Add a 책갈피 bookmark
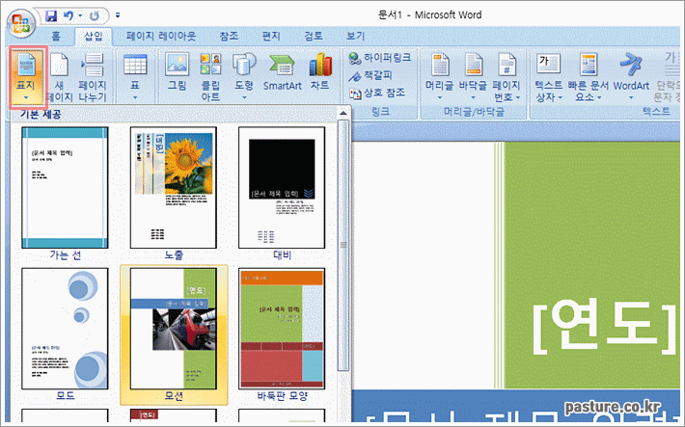685x427 pixels. click(370, 75)
